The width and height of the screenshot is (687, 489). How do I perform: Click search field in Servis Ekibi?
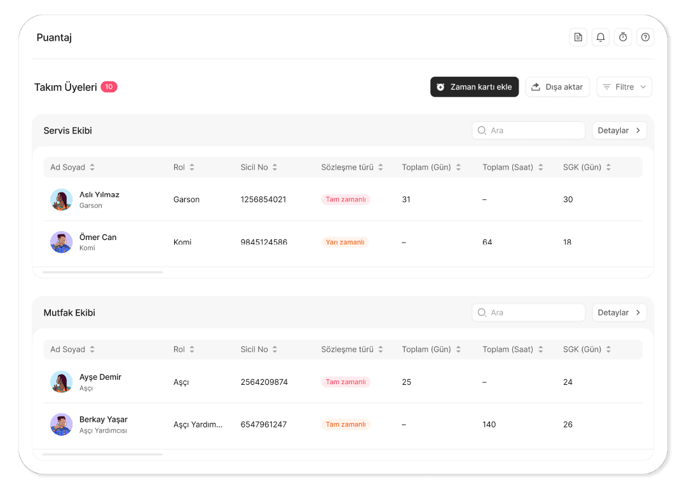[534, 130]
